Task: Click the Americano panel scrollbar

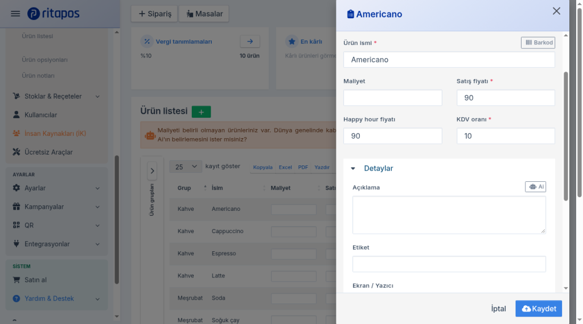Action: coord(566,136)
